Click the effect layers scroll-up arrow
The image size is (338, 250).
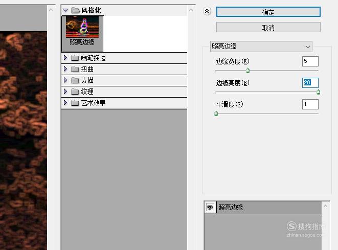pos(326,207)
